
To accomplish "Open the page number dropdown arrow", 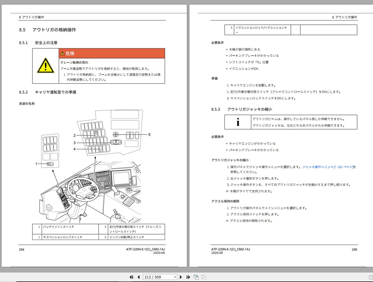I will 175,277.
